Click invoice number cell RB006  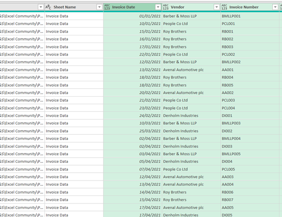point(250,192)
